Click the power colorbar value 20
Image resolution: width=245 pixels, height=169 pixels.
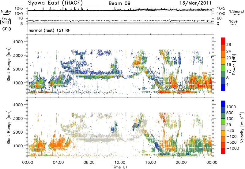228,58
